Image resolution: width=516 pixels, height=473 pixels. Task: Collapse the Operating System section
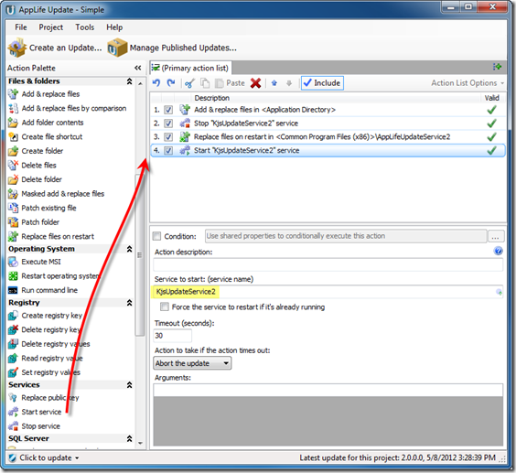pos(130,249)
